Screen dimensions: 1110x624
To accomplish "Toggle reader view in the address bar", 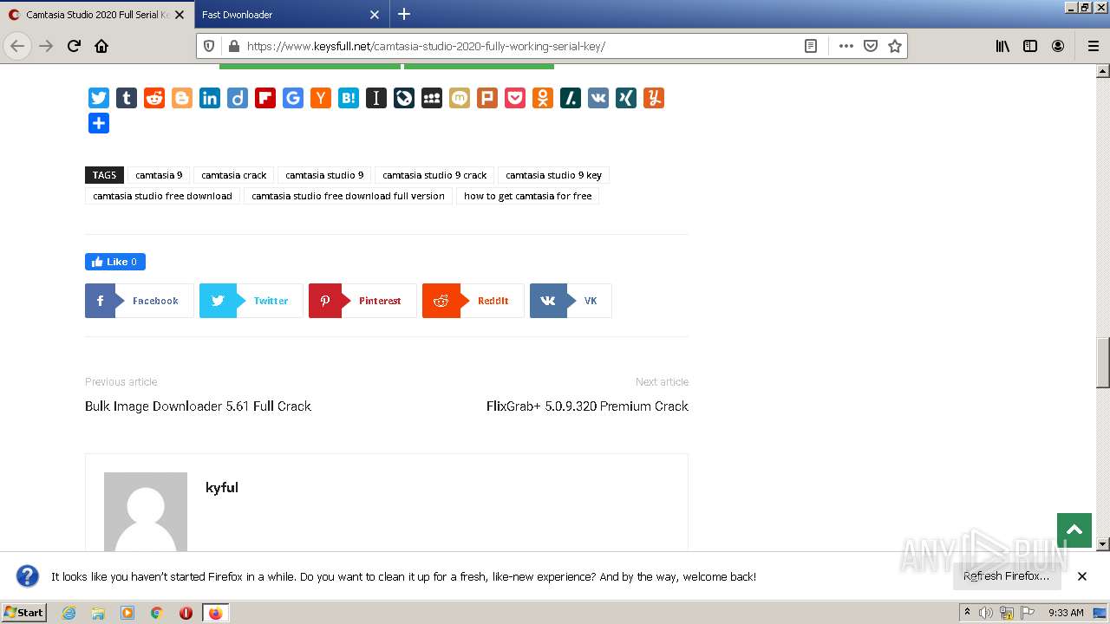I will click(811, 46).
